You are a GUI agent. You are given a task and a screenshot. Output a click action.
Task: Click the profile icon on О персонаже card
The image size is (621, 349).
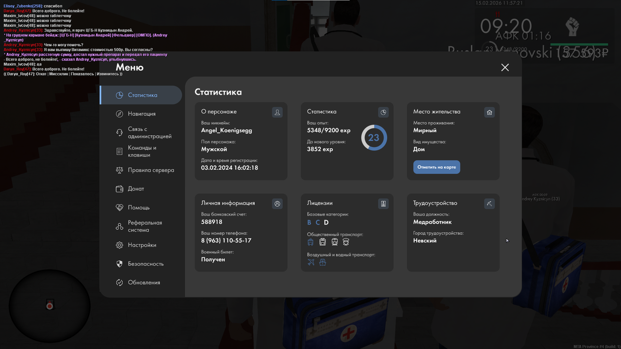[x=277, y=112]
